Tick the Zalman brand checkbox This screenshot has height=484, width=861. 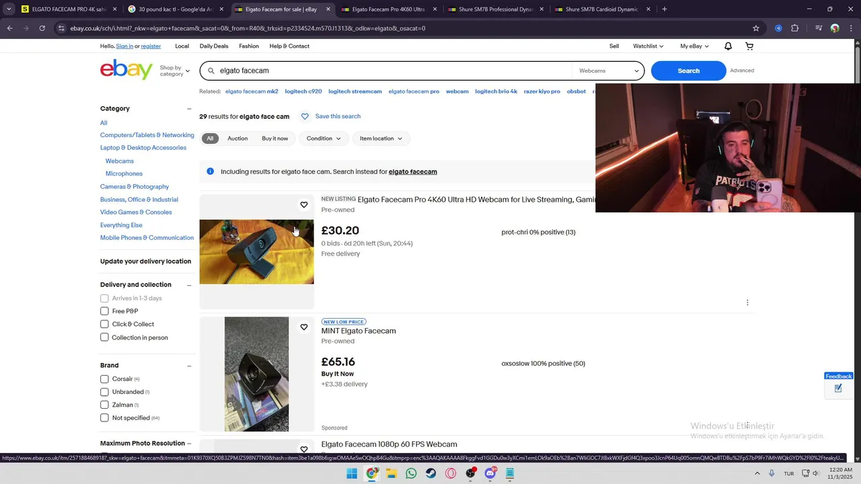click(x=104, y=405)
